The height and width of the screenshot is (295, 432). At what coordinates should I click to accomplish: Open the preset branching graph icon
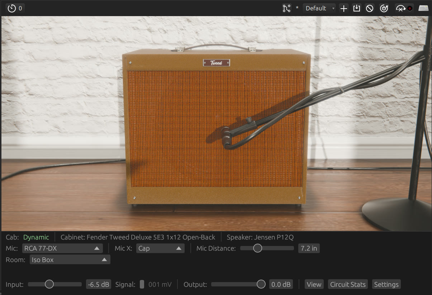point(286,8)
